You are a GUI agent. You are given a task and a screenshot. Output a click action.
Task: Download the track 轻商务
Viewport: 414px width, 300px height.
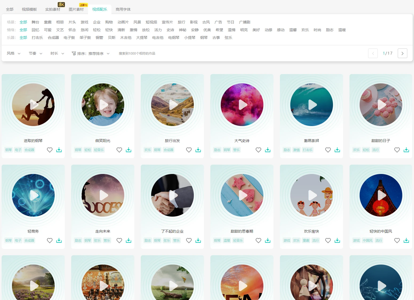coord(59,241)
